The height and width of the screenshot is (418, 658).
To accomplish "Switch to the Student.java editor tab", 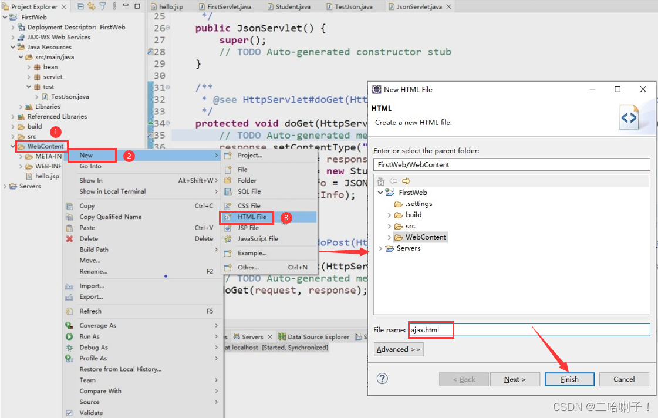I will [x=293, y=6].
